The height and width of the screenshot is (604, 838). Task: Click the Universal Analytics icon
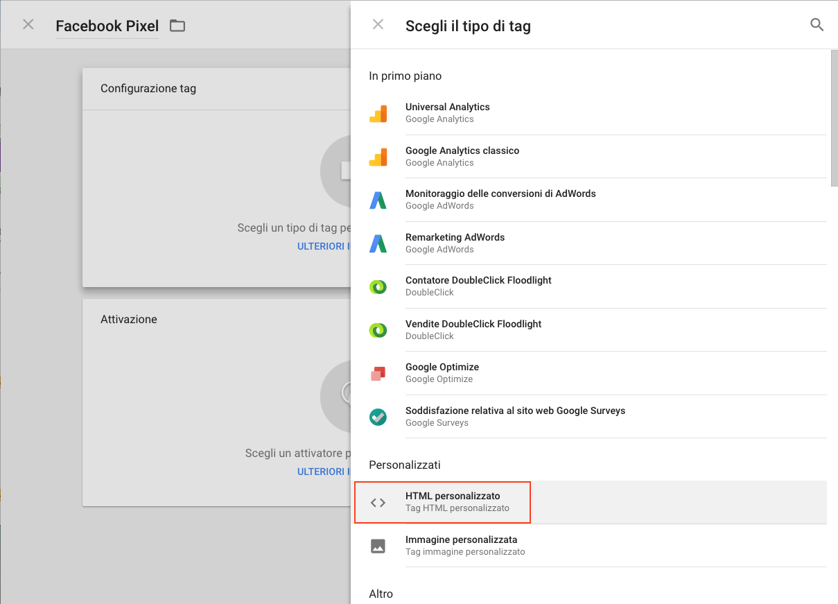(378, 114)
